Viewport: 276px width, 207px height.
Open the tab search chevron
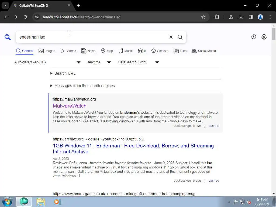point(5,5)
